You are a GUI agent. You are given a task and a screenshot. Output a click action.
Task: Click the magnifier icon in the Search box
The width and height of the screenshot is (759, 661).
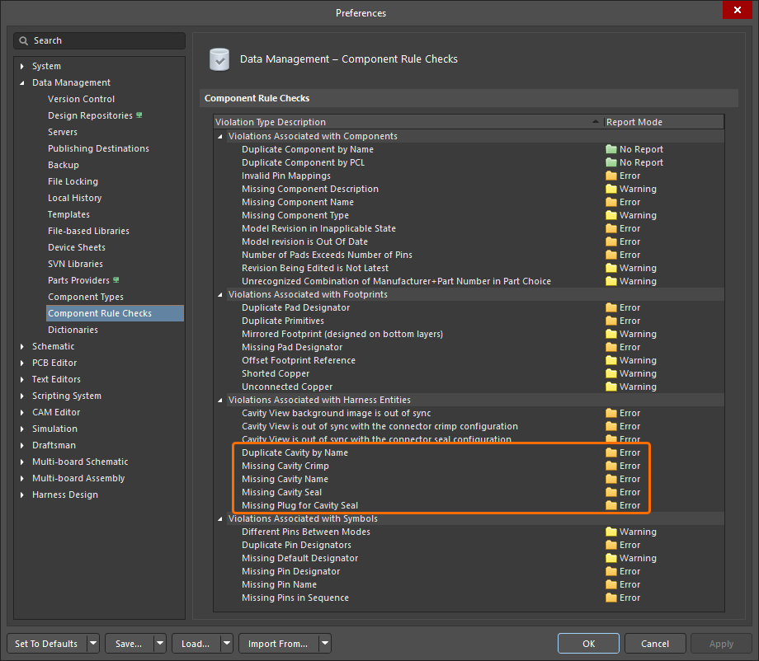pos(23,40)
